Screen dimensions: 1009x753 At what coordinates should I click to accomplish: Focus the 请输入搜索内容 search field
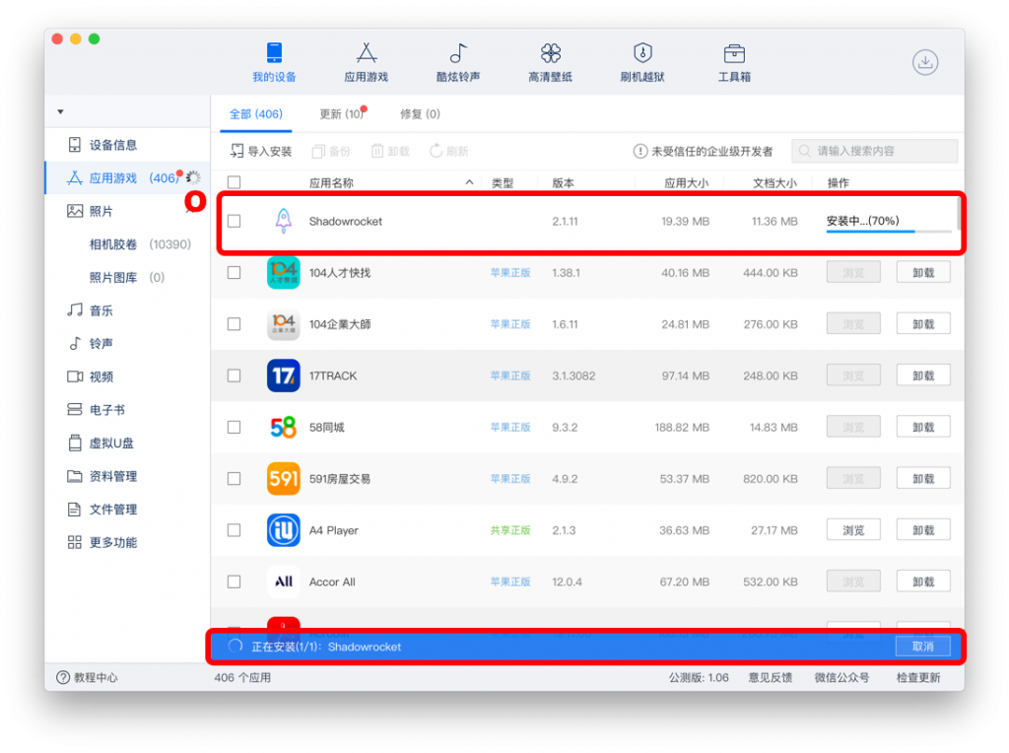(x=875, y=151)
